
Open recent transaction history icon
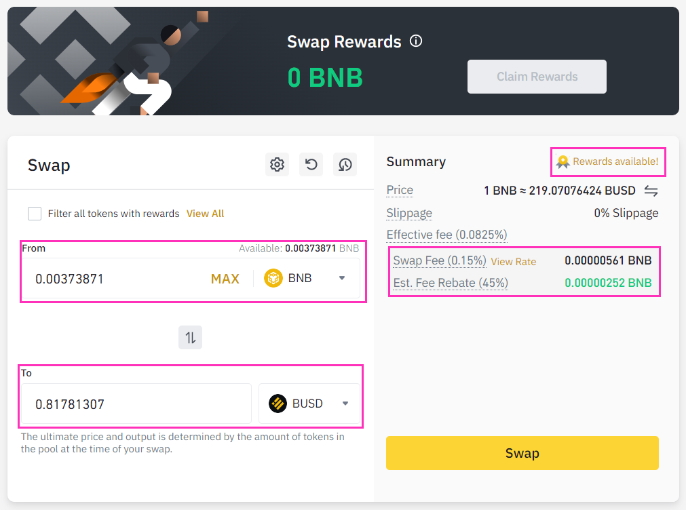pyautogui.click(x=345, y=164)
